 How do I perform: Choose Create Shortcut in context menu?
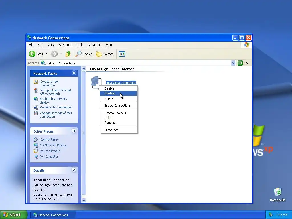click(x=118, y=113)
